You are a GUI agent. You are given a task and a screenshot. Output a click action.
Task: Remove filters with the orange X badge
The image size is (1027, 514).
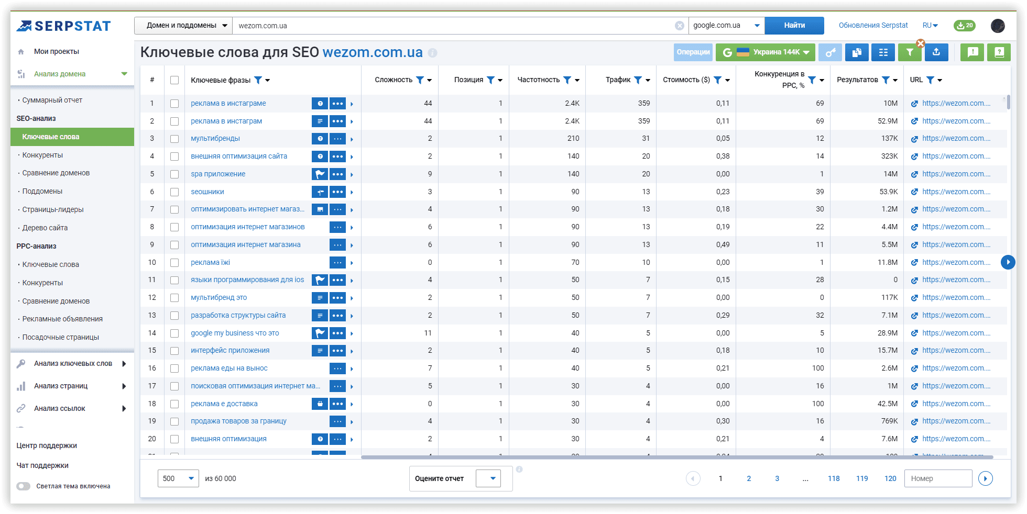pos(920,43)
